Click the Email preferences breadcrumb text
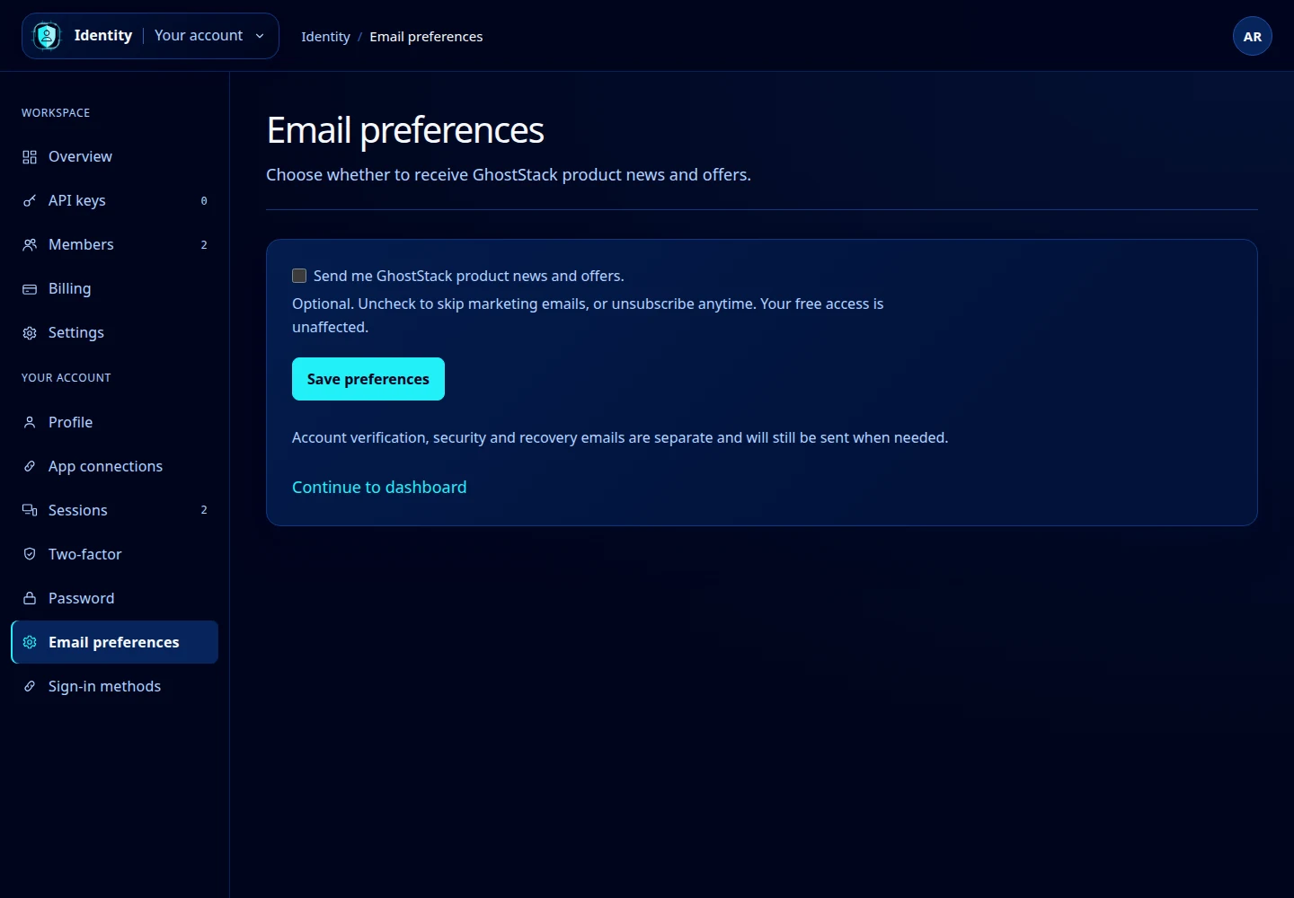 click(x=426, y=37)
